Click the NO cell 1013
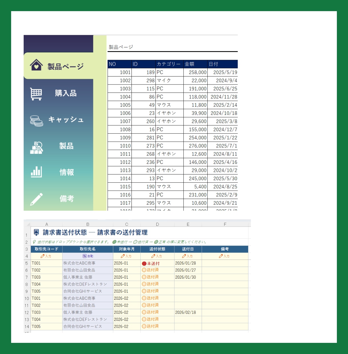Screen dimensions: 348x354 point(120,170)
